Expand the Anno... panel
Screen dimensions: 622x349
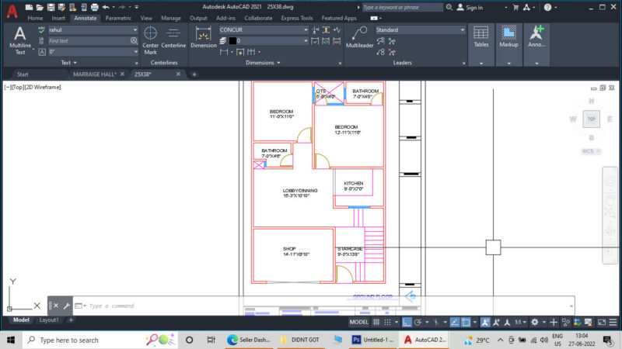point(536,44)
